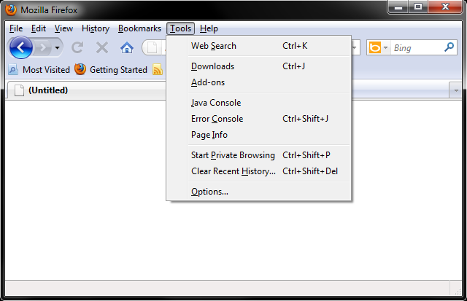Screen dimensions: 467x301
Task: Open the Bing search engine dropdown
Action: pos(385,47)
